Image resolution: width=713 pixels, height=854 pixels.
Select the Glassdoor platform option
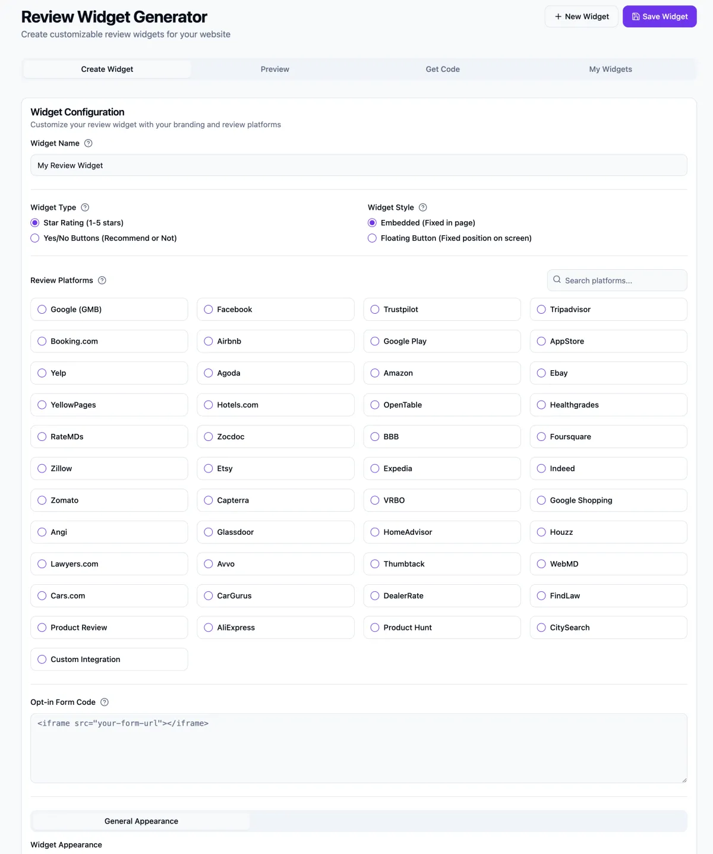click(276, 532)
